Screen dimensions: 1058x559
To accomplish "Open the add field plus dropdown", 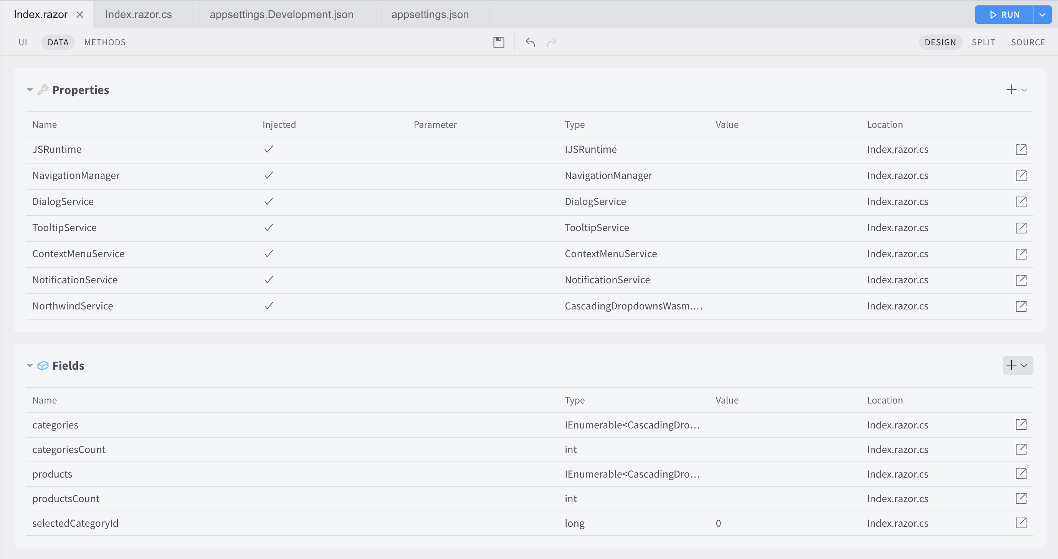I will click(x=1017, y=365).
